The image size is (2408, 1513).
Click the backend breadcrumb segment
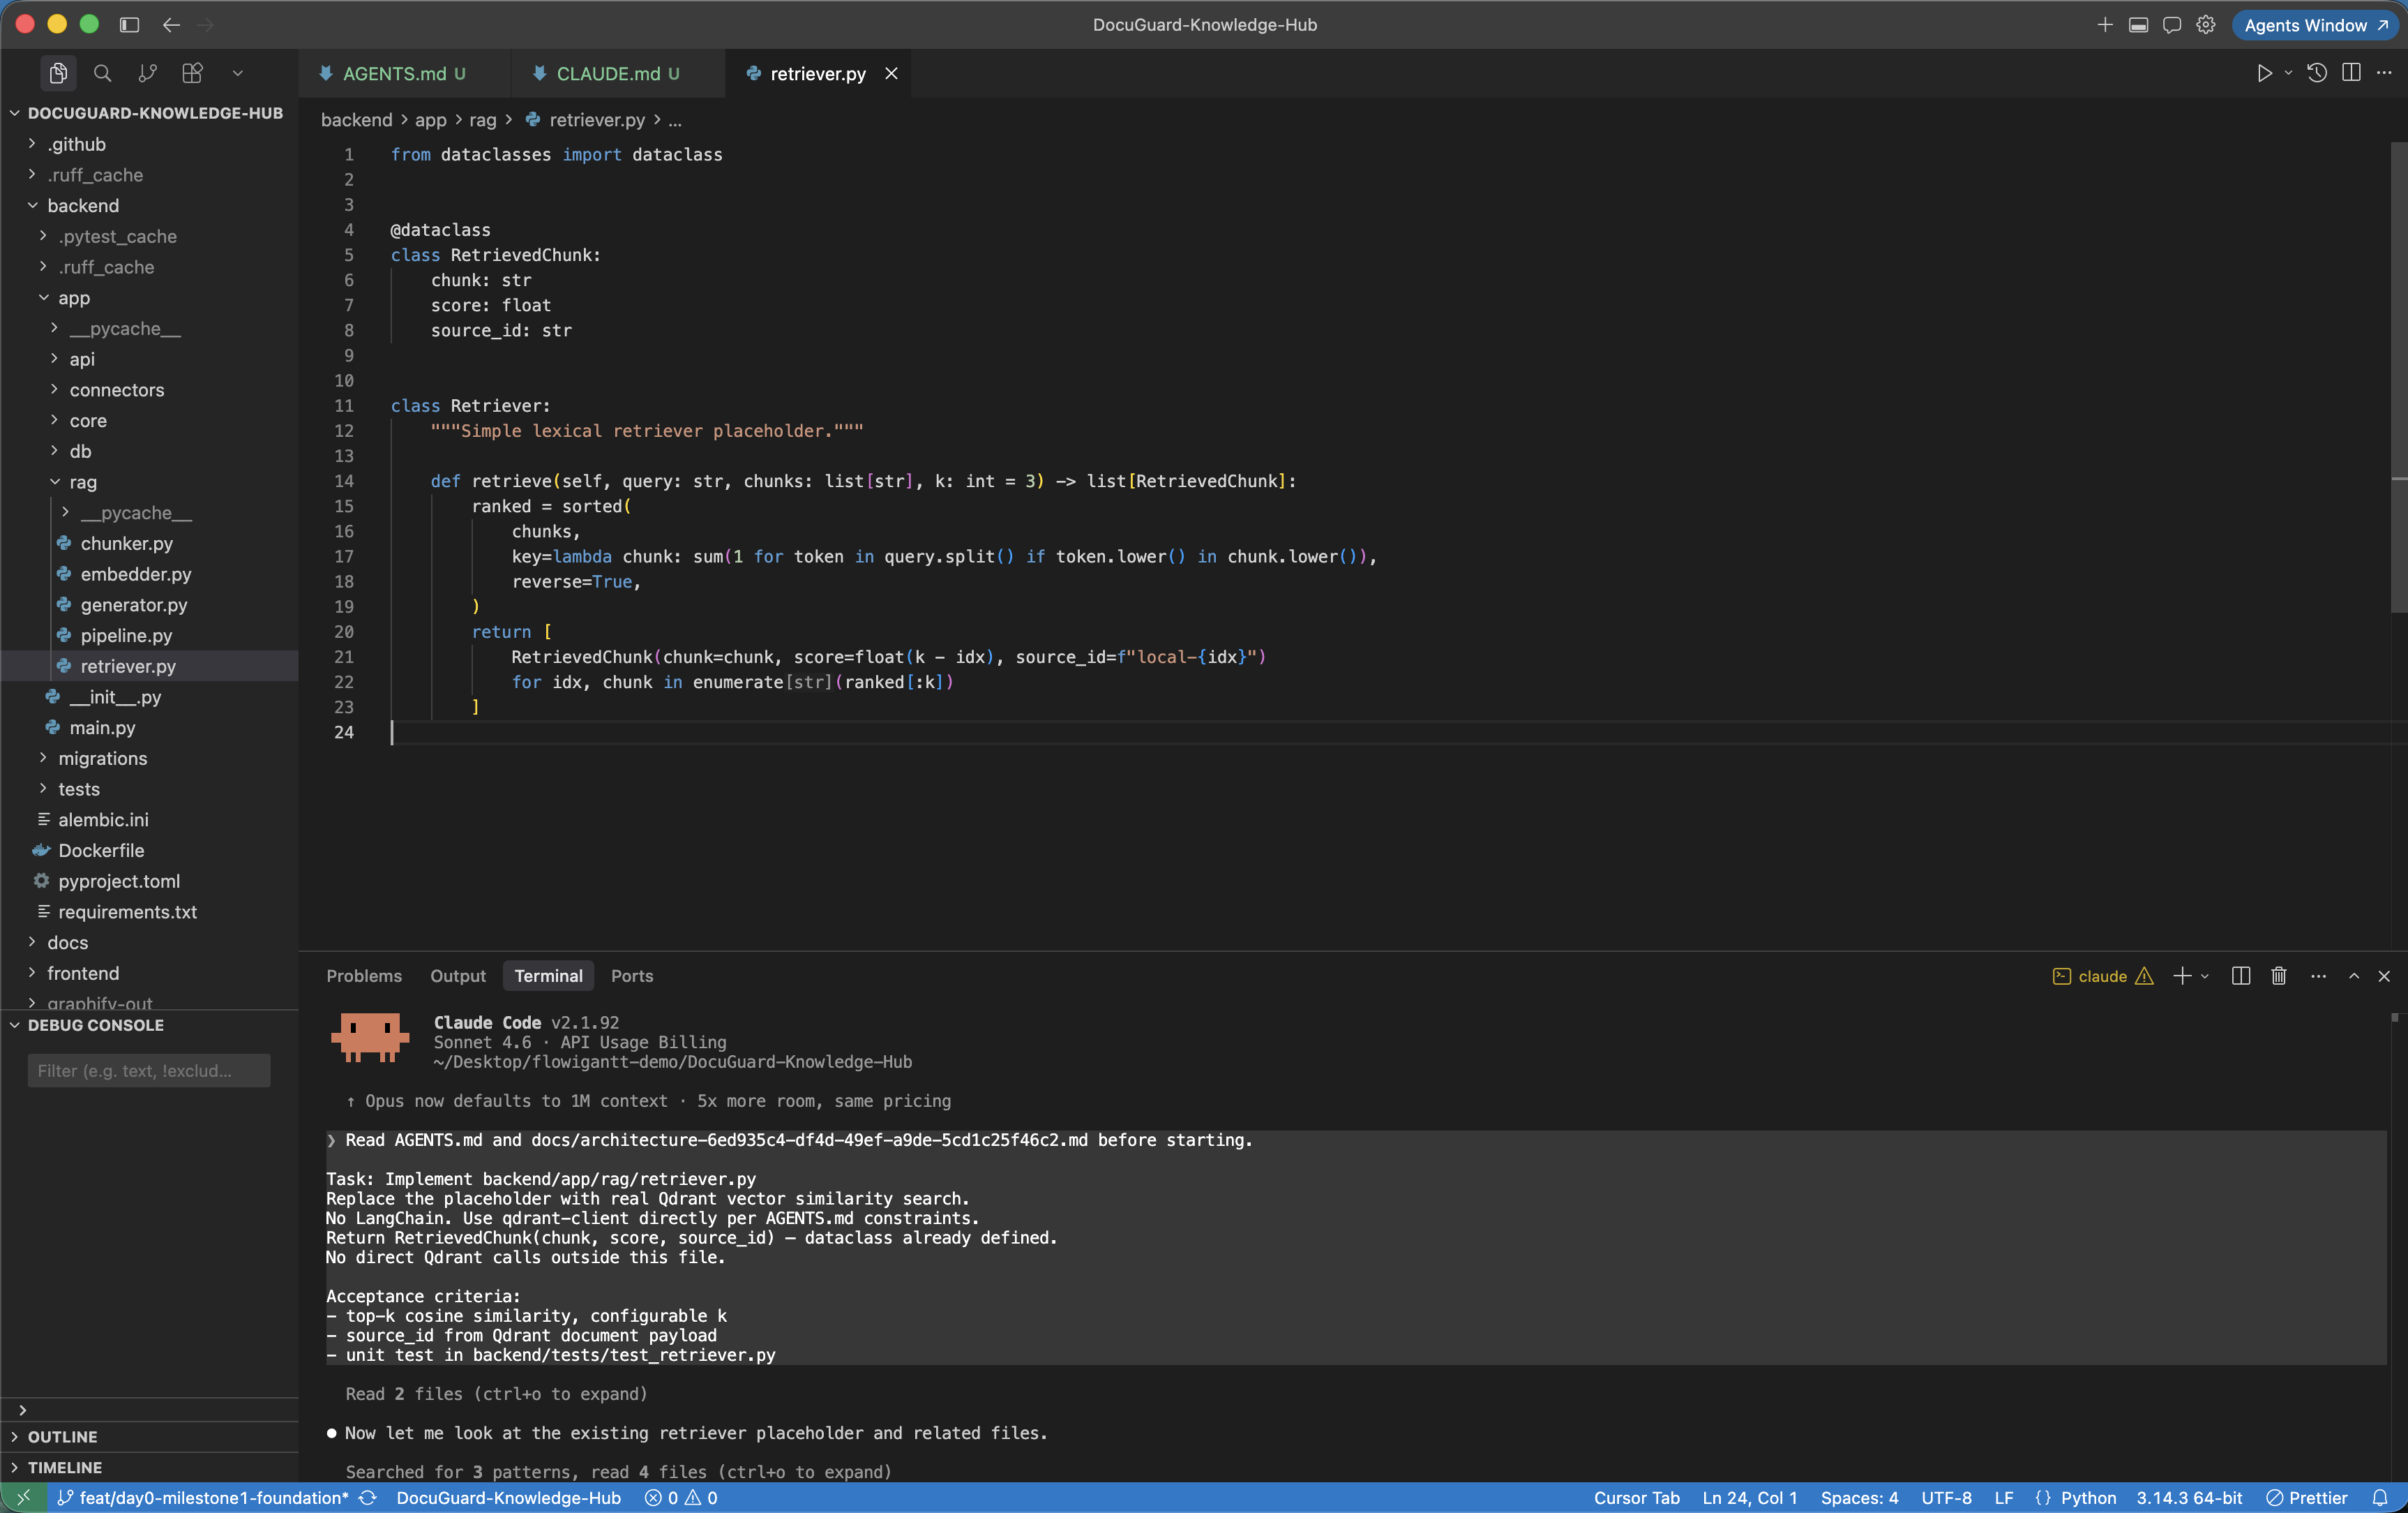tap(356, 120)
